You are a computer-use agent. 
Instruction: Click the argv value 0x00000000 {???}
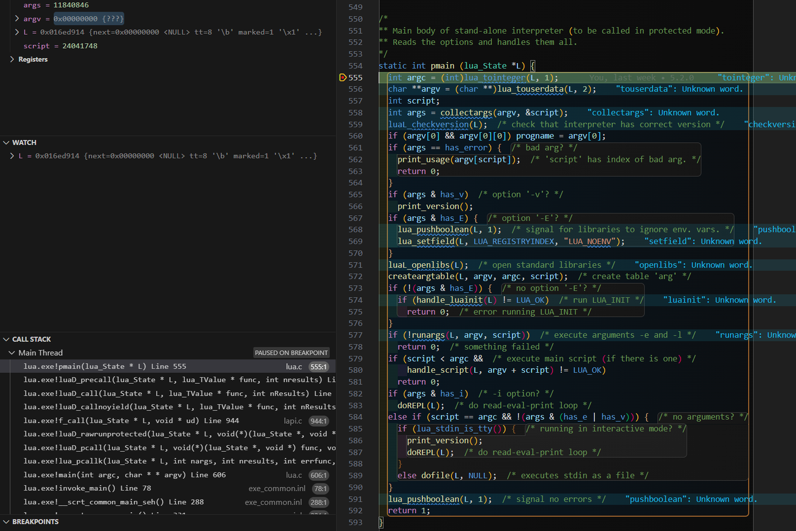88,19
